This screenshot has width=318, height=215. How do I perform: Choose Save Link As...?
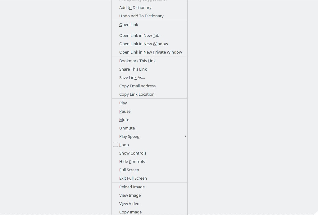point(149,78)
